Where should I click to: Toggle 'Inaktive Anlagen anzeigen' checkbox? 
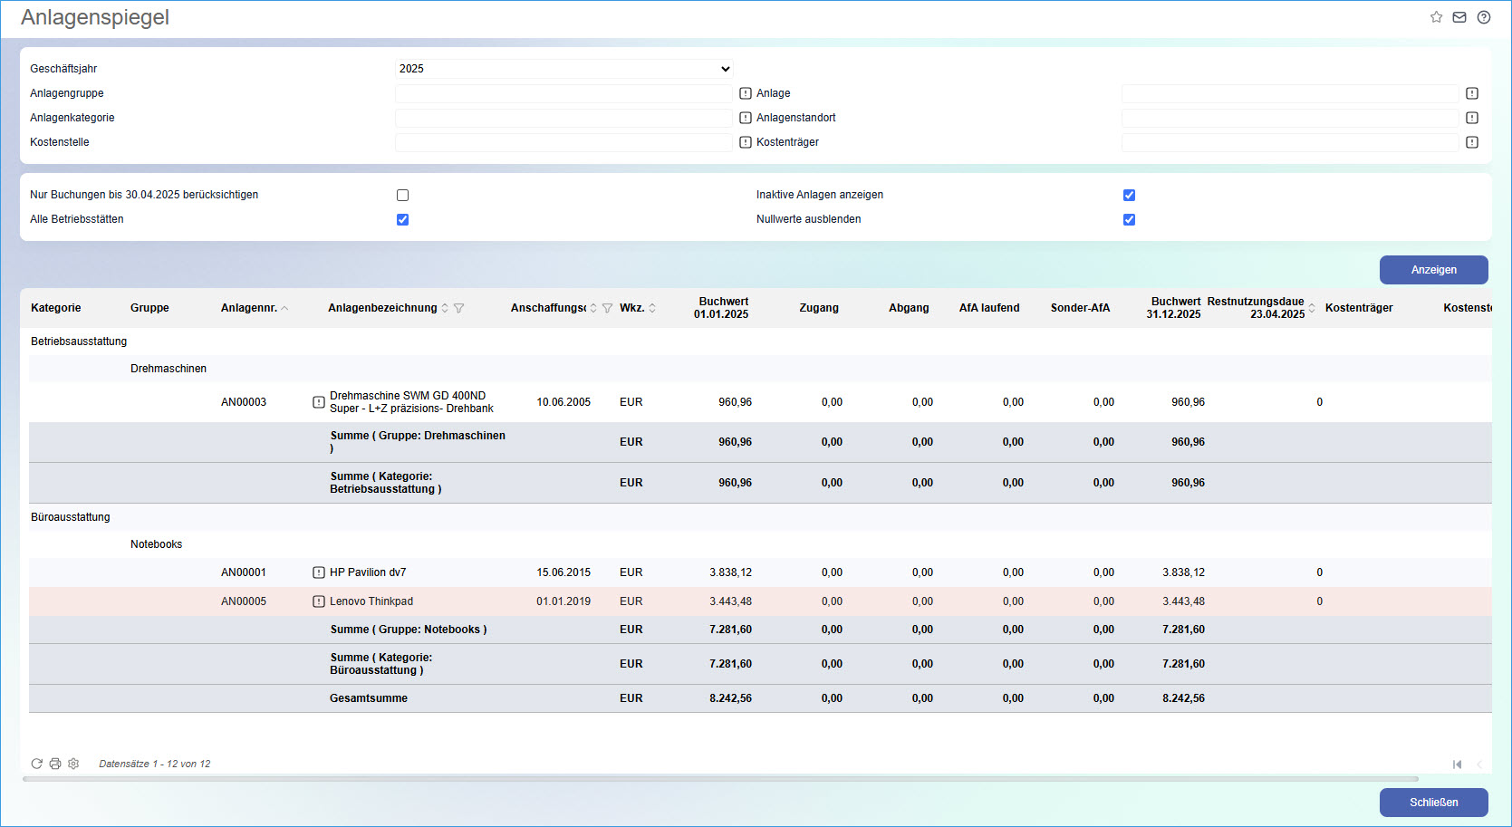point(1129,196)
